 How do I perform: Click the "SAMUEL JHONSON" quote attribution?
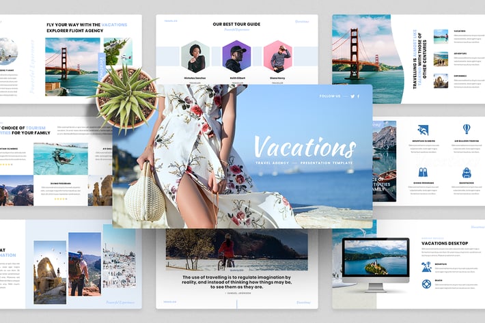pyautogui.click(x=238, y=293)
